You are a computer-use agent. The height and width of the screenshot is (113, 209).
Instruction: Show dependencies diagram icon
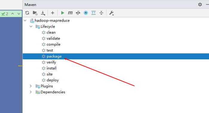pos(94,13)
